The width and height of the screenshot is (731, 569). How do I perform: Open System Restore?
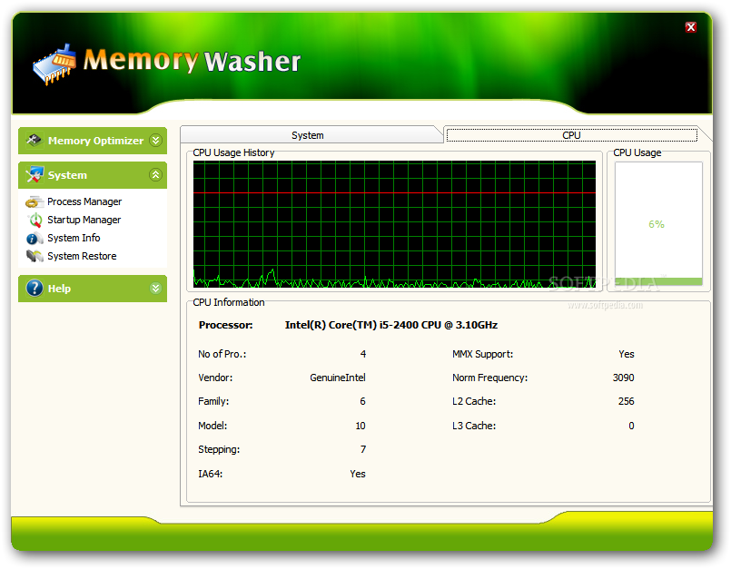click(x=82, y=256)
